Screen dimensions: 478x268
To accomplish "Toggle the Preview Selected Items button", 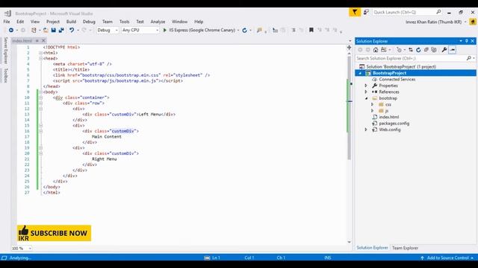I will (453, 50).
